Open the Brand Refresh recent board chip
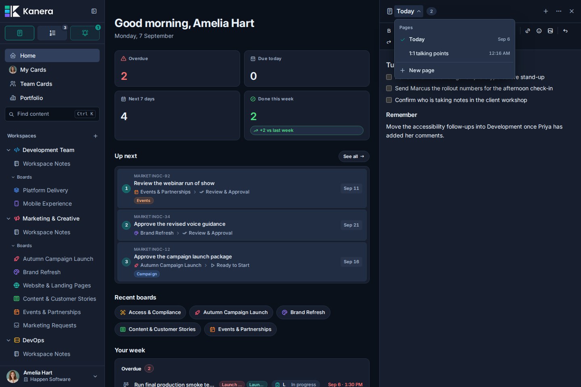Screen dimensions: 581x387 (303, 312)
